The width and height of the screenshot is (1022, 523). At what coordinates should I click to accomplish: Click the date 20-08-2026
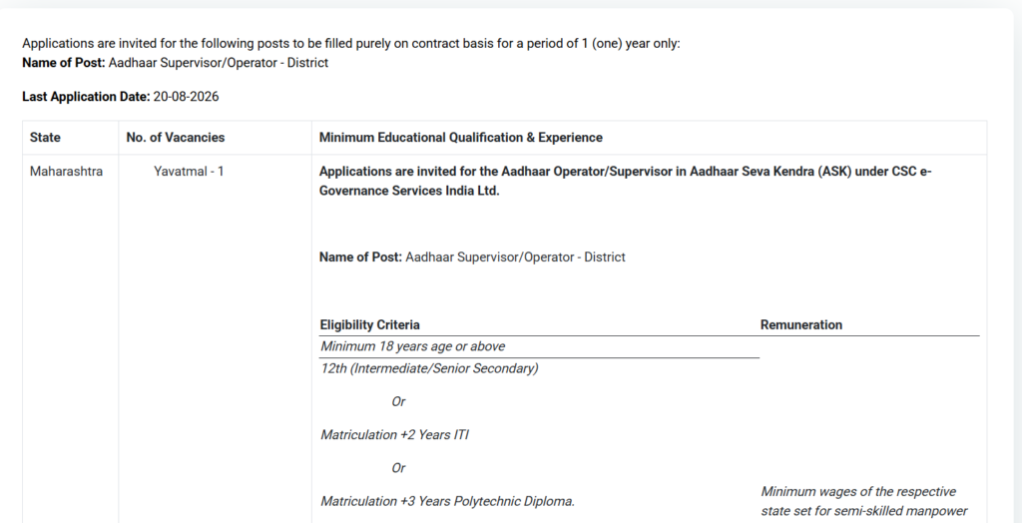pyautogui.click(x=186, y=97)
